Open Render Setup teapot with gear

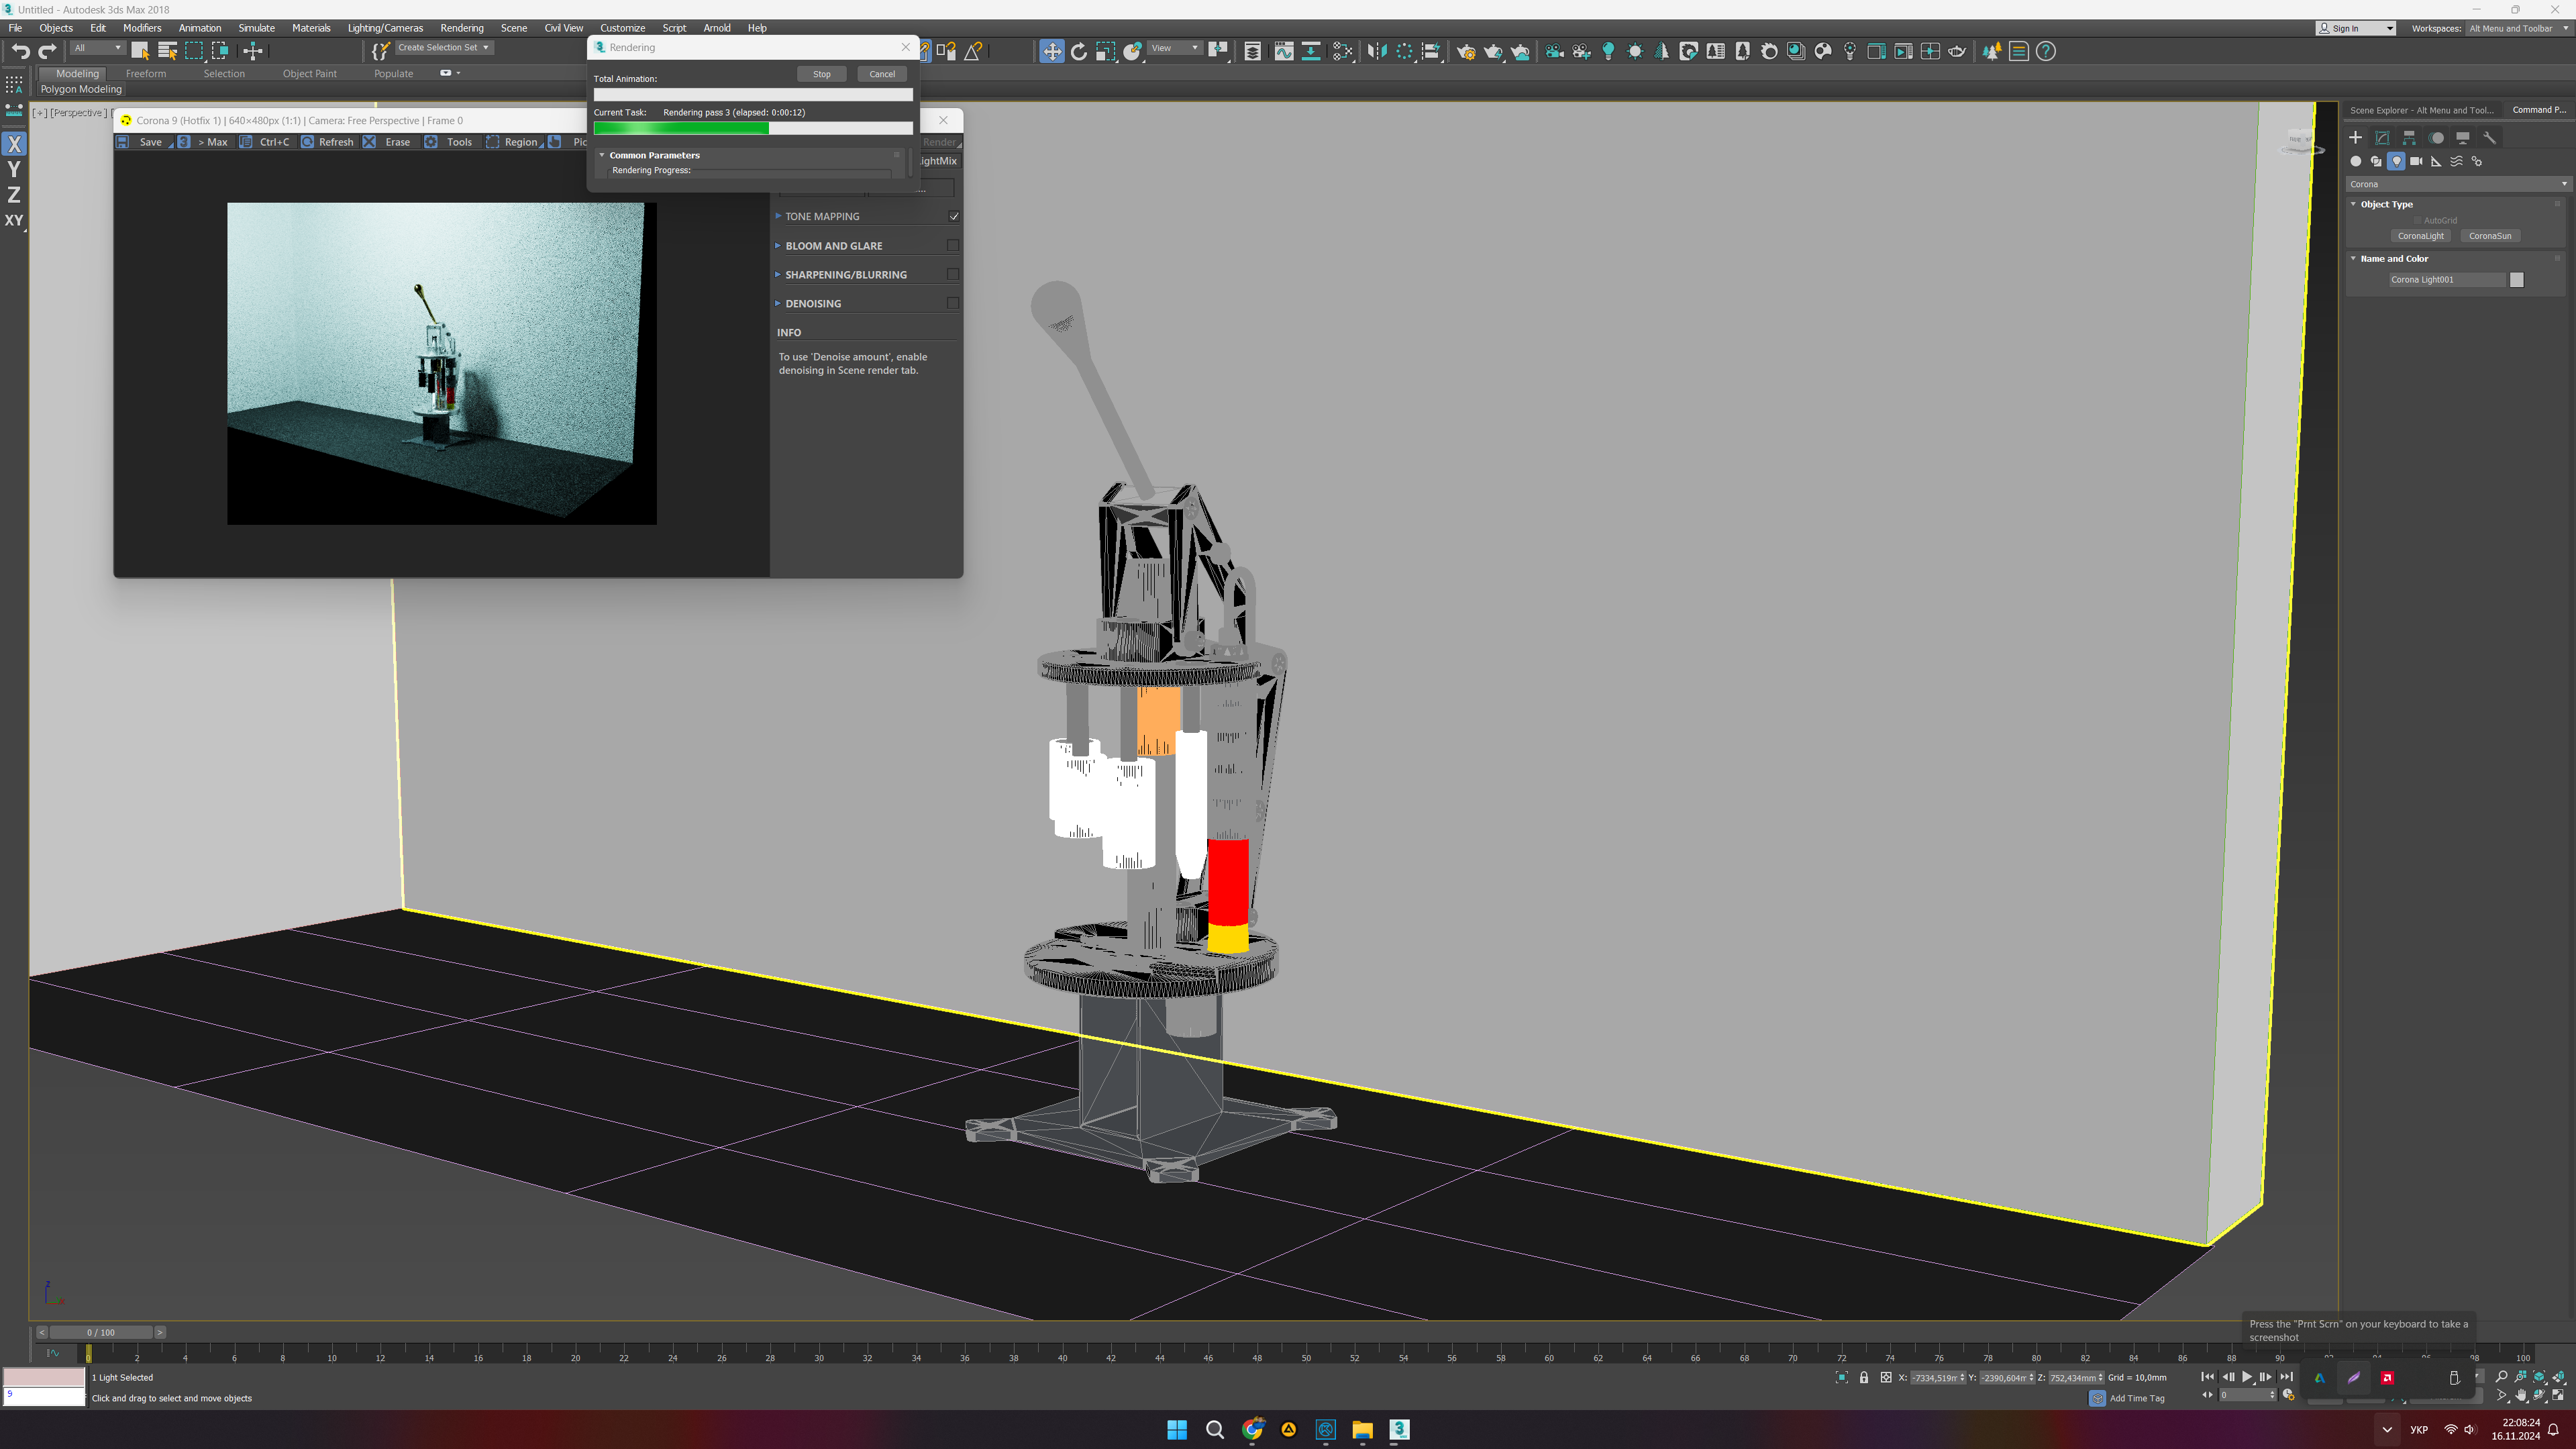1466,51
